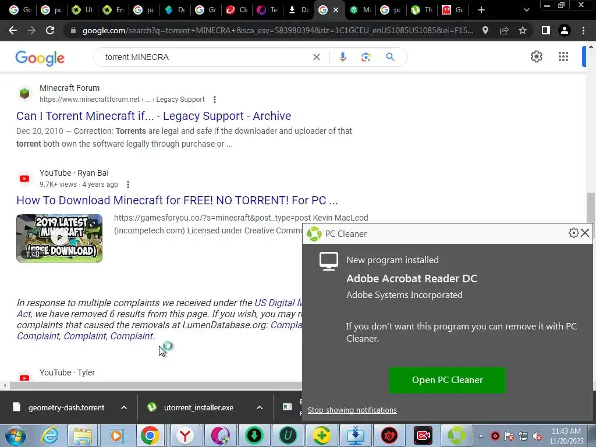This screenshot has width=596, height=447.
Task: Close the PC Cleaner notification popup
Action: [585, 233]
